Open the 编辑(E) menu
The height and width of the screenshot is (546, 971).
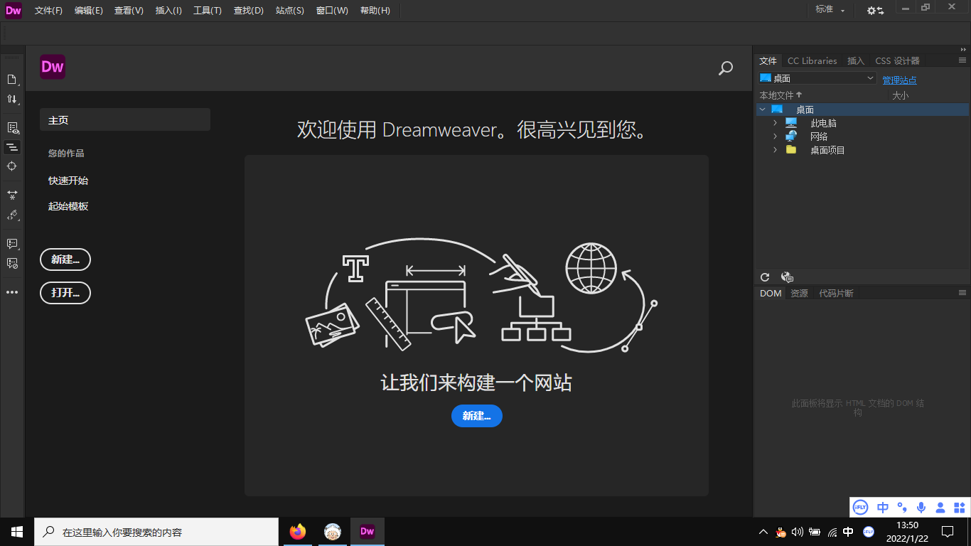click(x=89, y=11)
